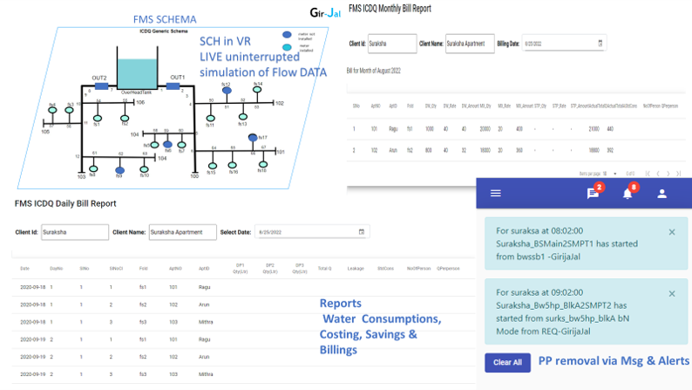Screen dimensions: 692x390
Task: Click the Clear All button
Action: [x=507, y=363]
